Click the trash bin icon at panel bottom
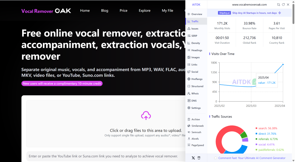Image resolution: width=295 pixels, height=162 pixels. 199,158
